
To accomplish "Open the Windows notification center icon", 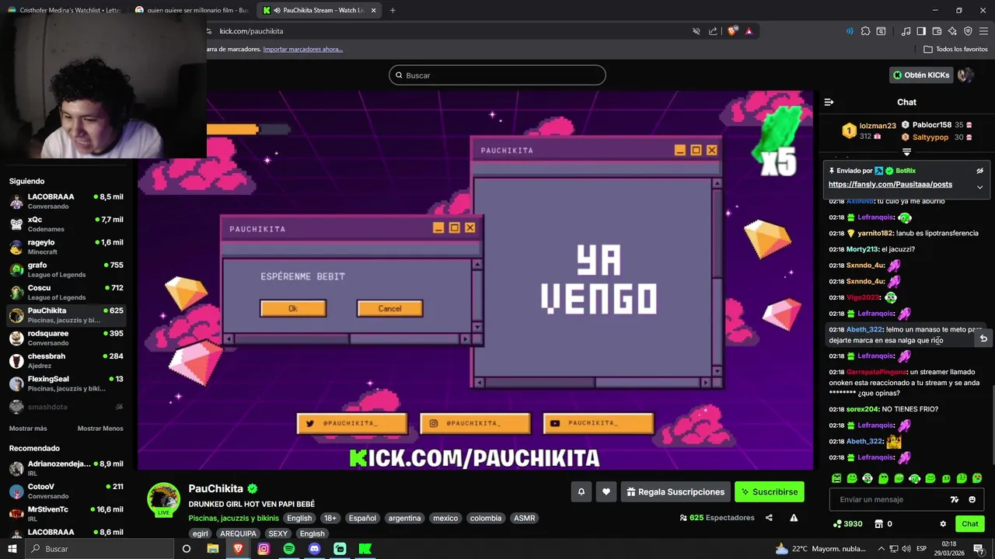I will pos(979,549).
